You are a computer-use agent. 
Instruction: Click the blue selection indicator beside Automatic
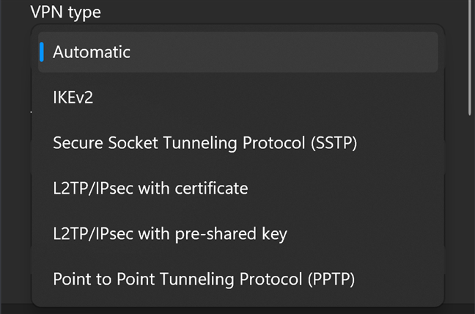(42, 52)
